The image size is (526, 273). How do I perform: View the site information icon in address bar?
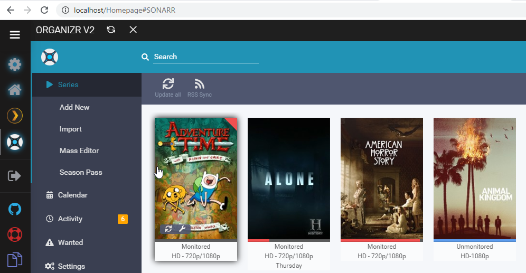(65, 10)
